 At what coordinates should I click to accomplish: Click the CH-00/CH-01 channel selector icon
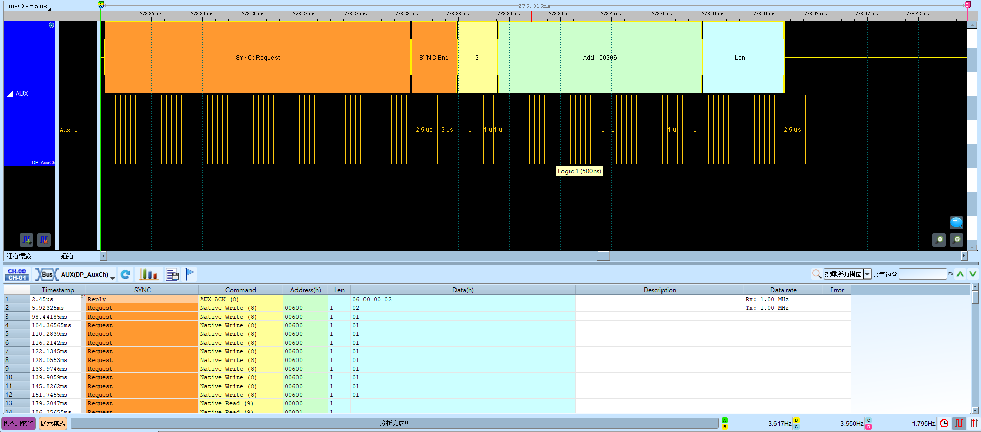point(17,275)
